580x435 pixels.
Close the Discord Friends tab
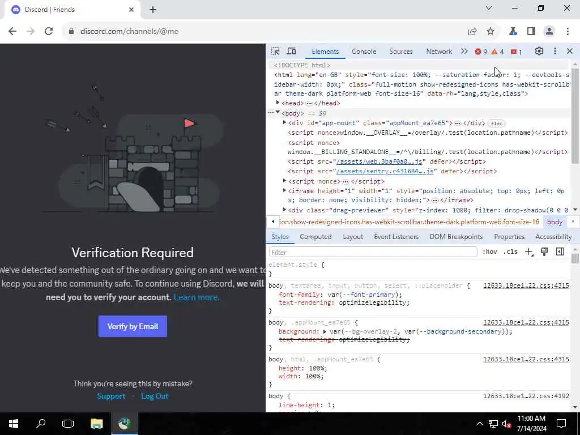131,10
